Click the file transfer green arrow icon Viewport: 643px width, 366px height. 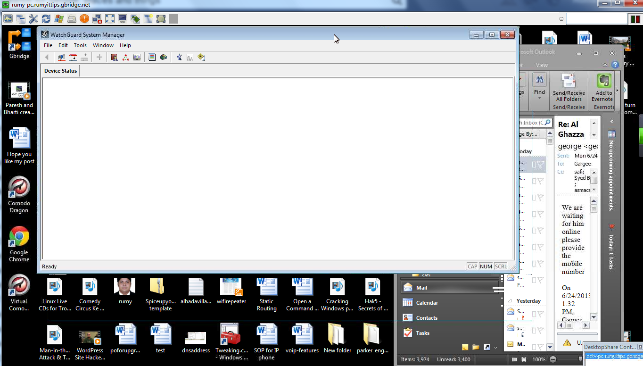(x=135, y=19)
